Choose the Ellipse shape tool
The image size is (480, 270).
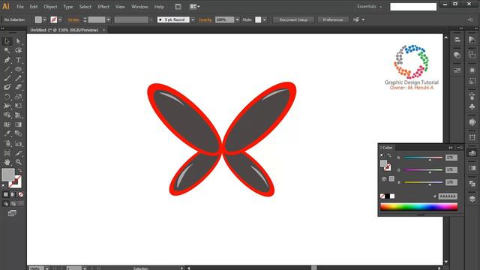(x=18, y=69)
